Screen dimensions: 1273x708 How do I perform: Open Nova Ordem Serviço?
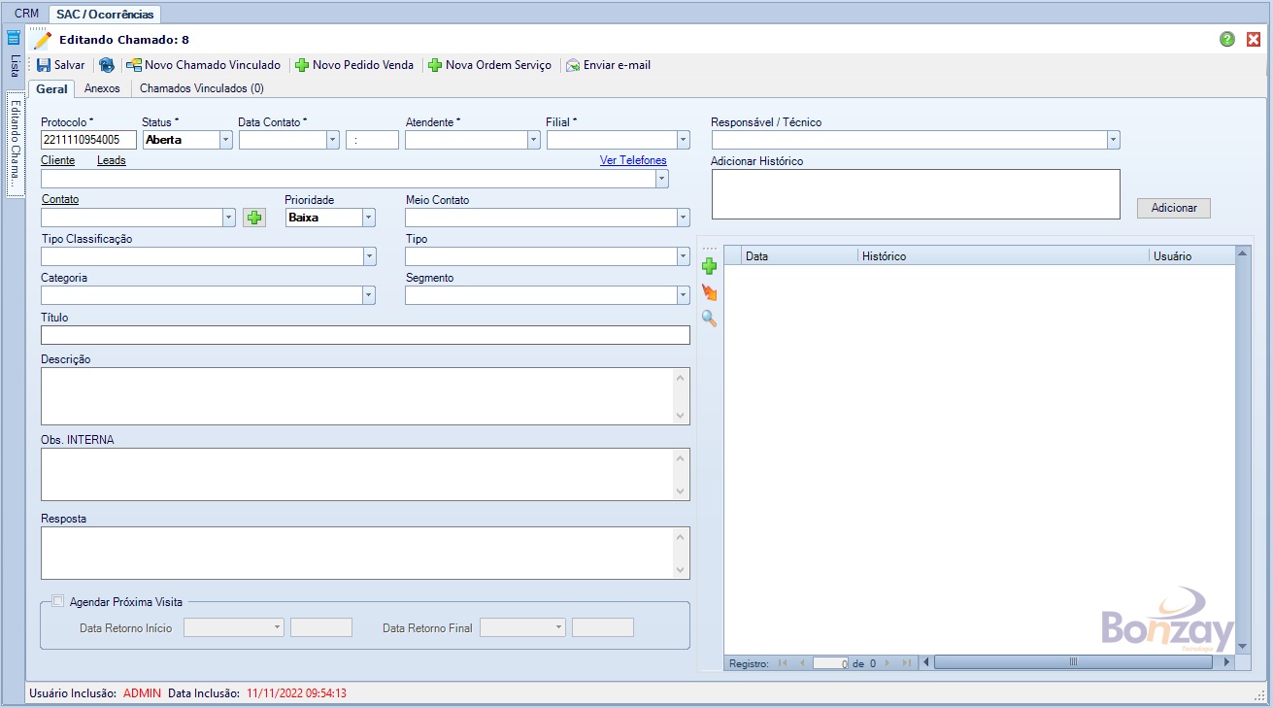point(489,65)
